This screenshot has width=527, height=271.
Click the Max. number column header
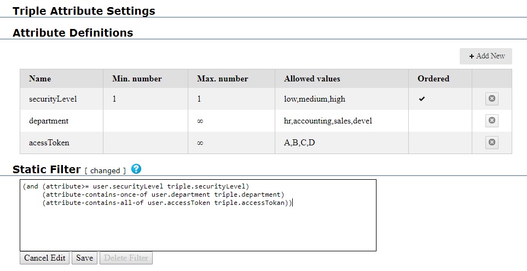222,79
